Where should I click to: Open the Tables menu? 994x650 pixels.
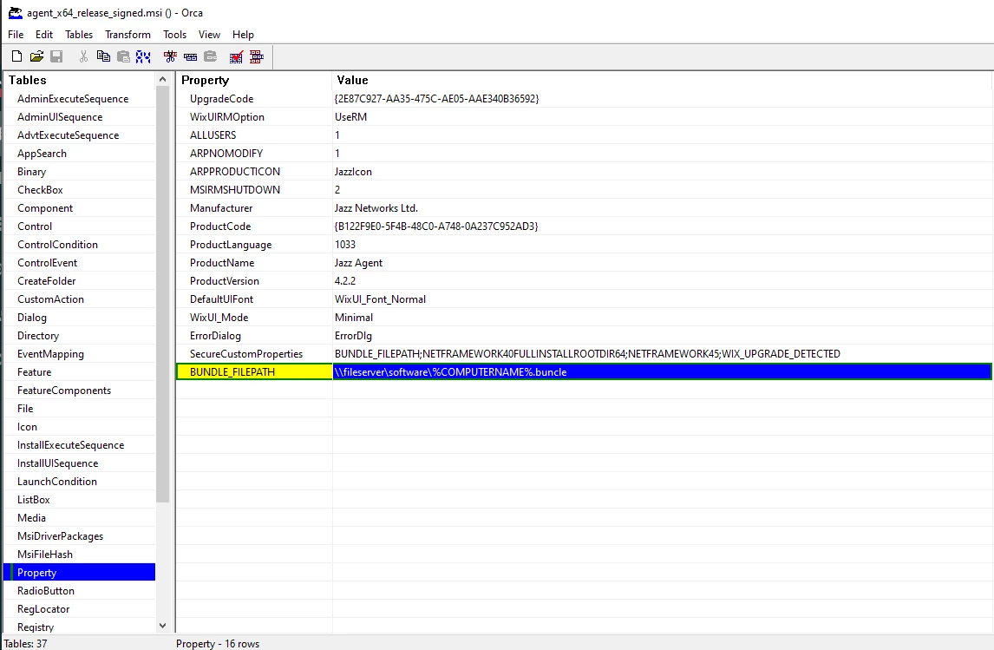[x=79, y=34]
